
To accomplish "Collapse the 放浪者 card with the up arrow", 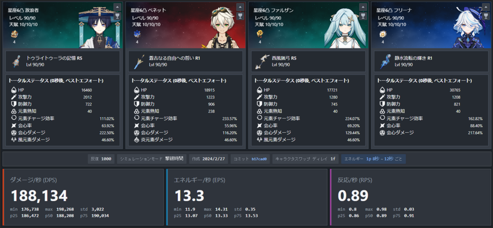I will click(x=117, y=7).
